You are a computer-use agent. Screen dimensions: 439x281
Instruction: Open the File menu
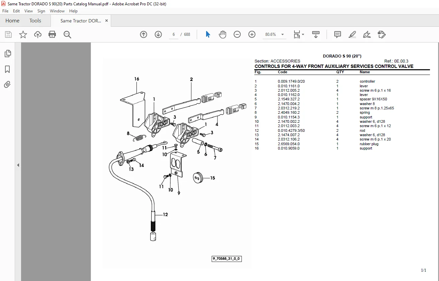pos(5,11)
